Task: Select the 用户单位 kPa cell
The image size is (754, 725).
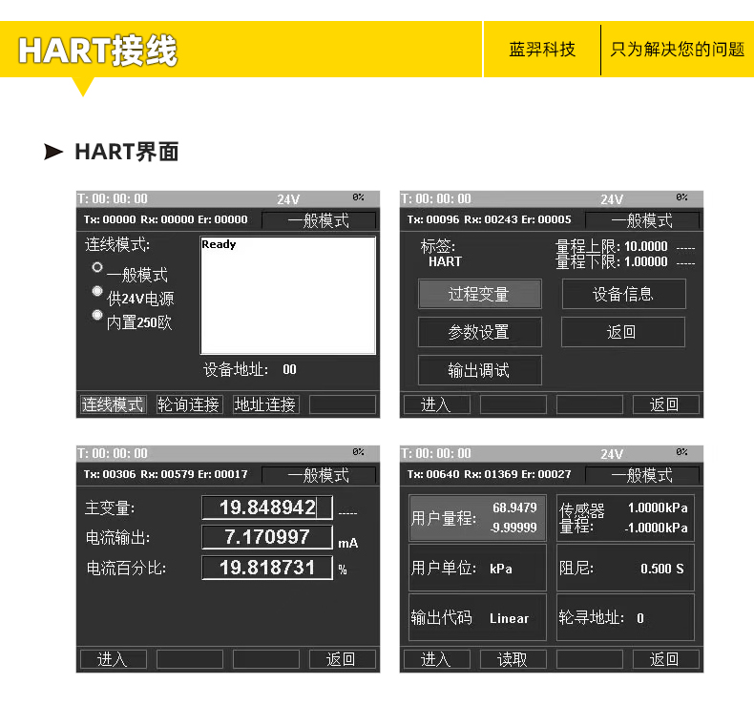Action: pos(477,568)
